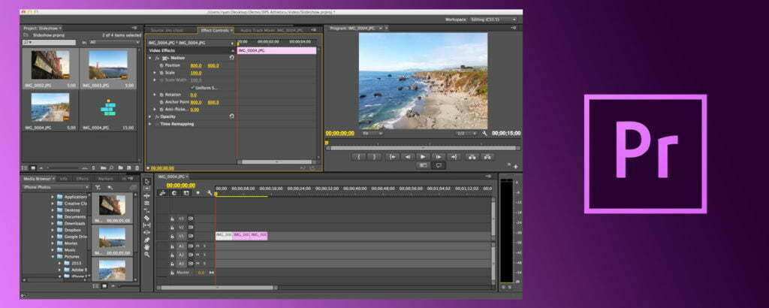The image size is (769, 308).
Task: Collapse the Pictures folder in Media Browser
Action: pos(53,256)
